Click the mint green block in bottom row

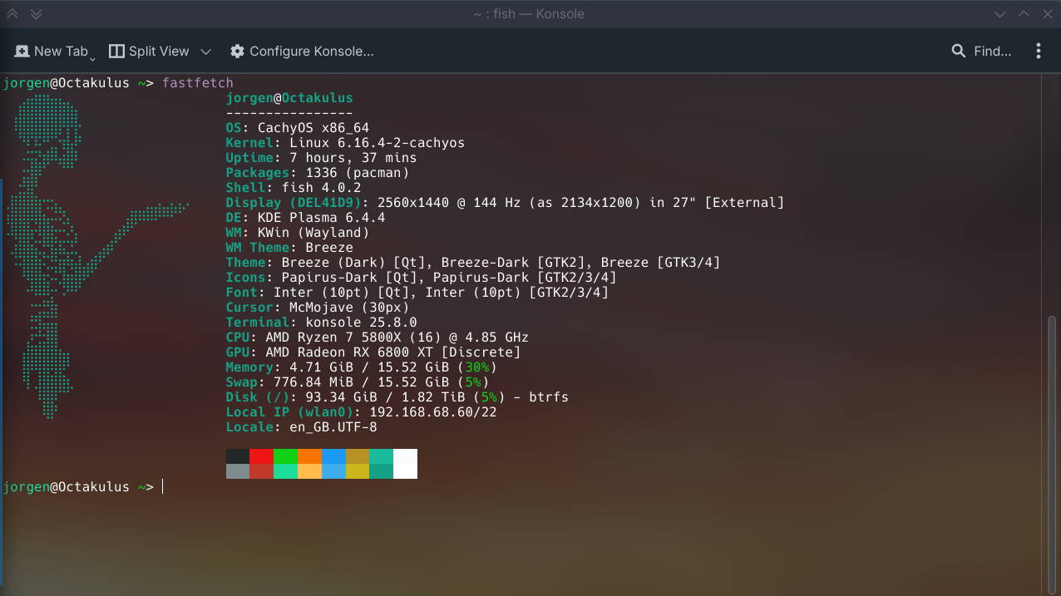pos(286,471)
